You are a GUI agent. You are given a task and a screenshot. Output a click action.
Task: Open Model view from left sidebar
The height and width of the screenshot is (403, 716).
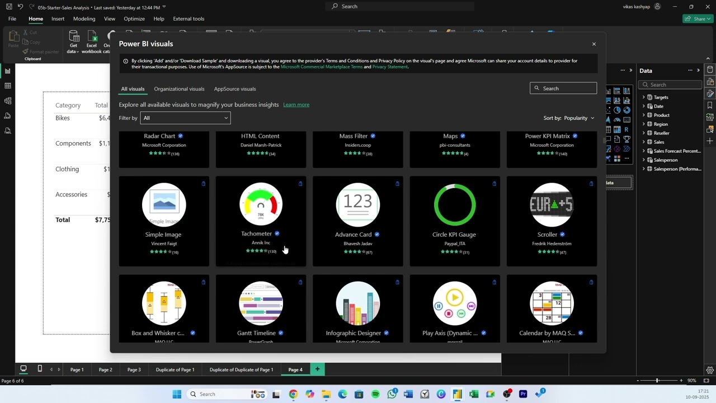click(x=8, y=101)
